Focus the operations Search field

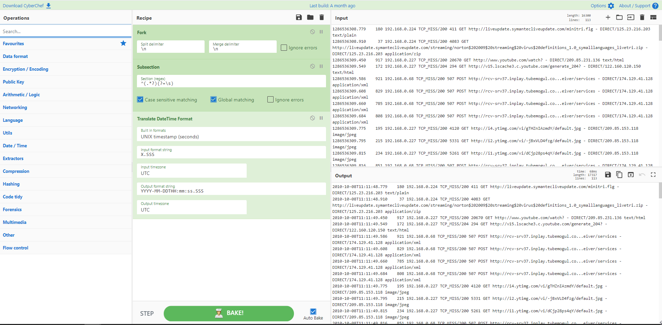(66, 31)
